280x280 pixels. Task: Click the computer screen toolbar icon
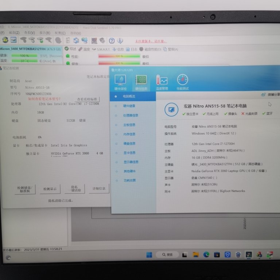pos(94,41)
